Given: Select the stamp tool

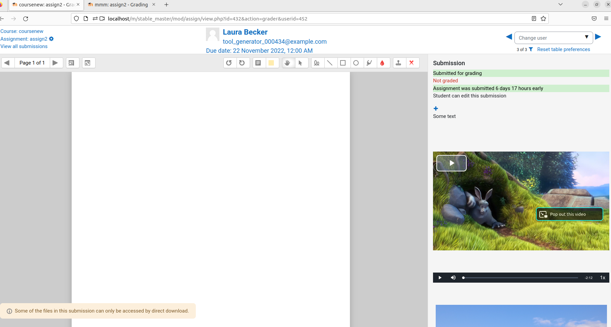Looking at the screenshot, I should pyautogui.click(x=399, y=63).
